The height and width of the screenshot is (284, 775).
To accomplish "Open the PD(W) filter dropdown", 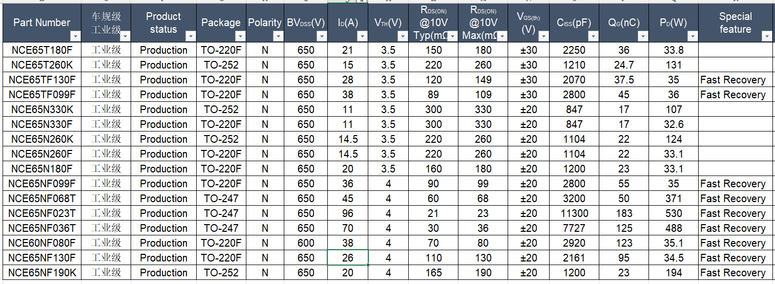I will (x=693, y=36).
